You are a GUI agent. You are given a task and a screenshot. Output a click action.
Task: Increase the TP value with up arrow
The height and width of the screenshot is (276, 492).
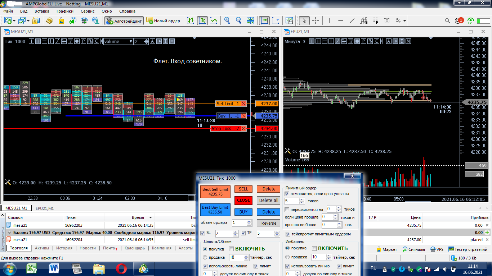pos(277,232)
